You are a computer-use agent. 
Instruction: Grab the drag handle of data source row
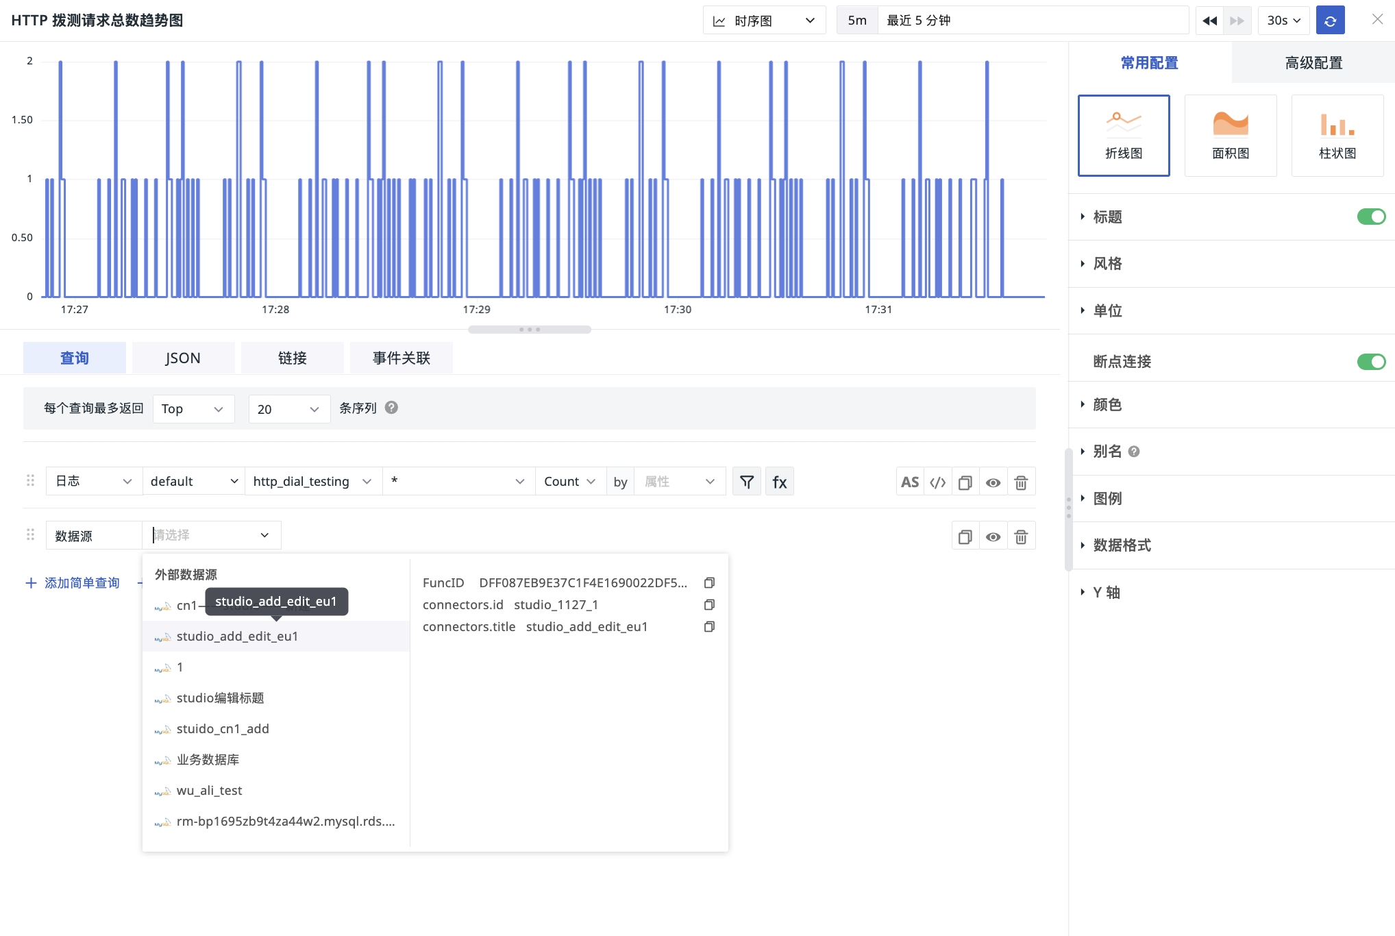30,534
